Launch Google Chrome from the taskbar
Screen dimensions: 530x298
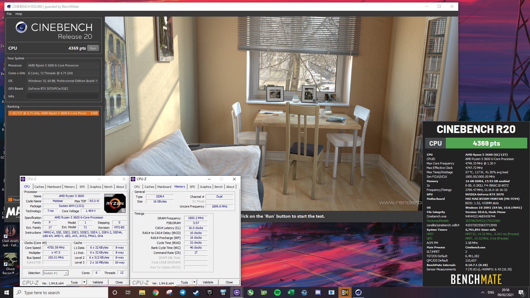click(155, 292)
